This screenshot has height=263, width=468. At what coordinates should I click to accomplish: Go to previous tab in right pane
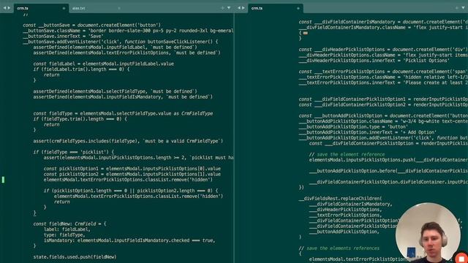tap(239, 8)
